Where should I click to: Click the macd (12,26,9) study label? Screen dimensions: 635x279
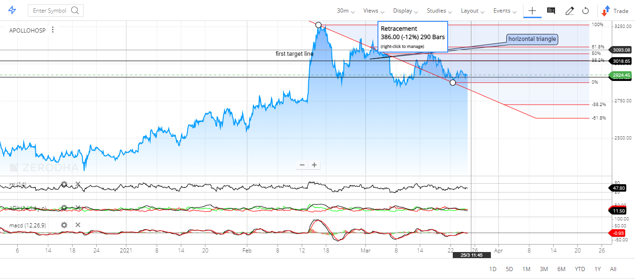27,226
